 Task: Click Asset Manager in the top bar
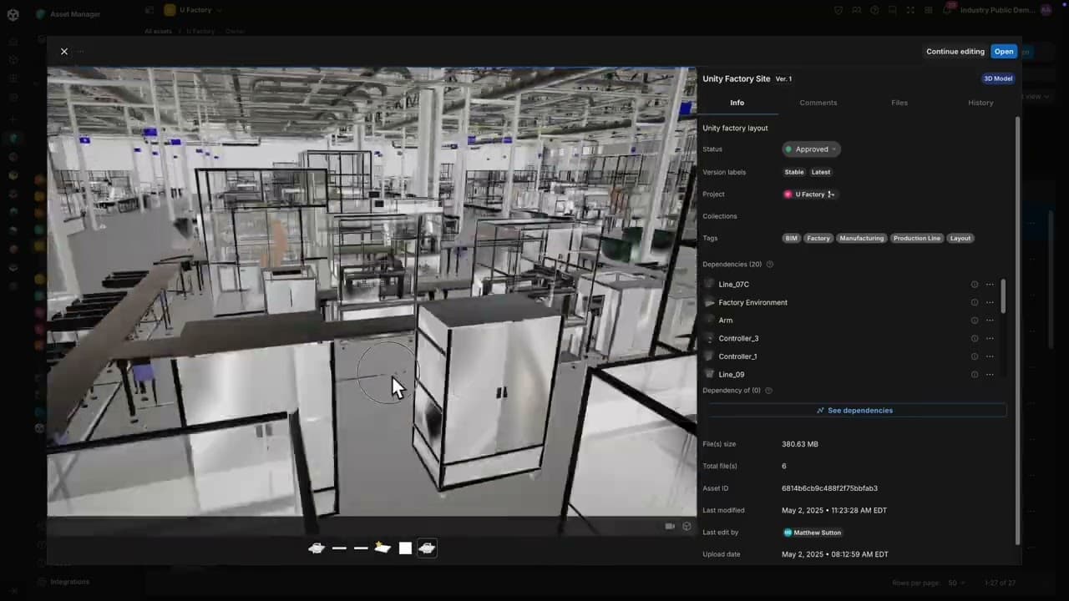(75, 14)
